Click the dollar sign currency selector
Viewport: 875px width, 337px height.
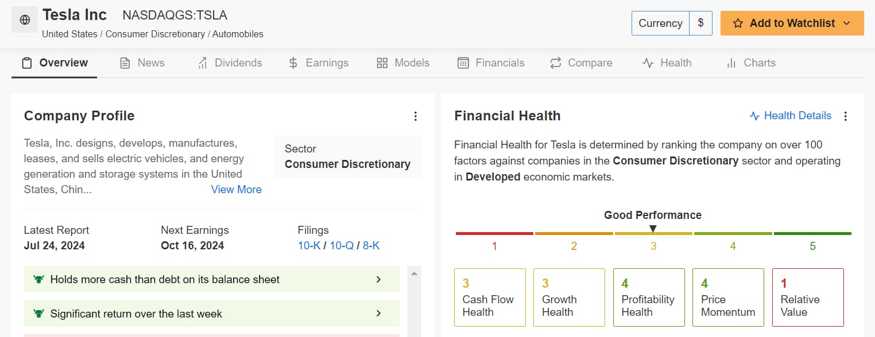coord(701,23)
